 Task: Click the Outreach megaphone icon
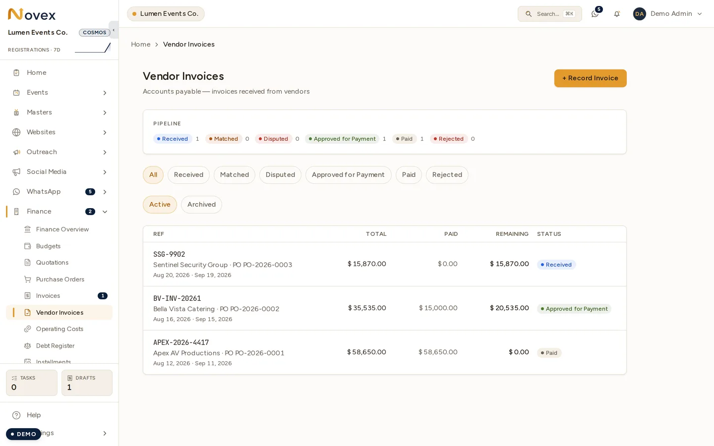tap(16, 152)
